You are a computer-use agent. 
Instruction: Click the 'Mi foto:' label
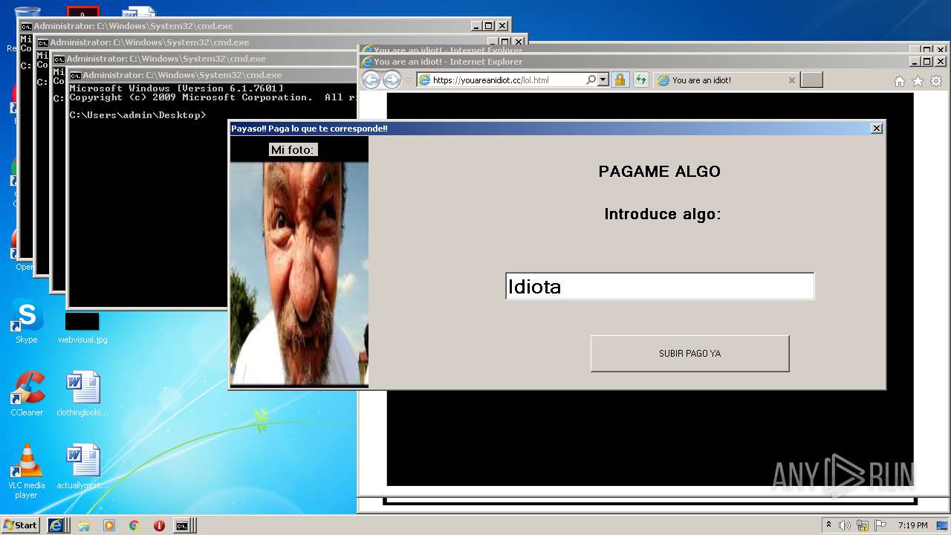(x=293, y=149)
